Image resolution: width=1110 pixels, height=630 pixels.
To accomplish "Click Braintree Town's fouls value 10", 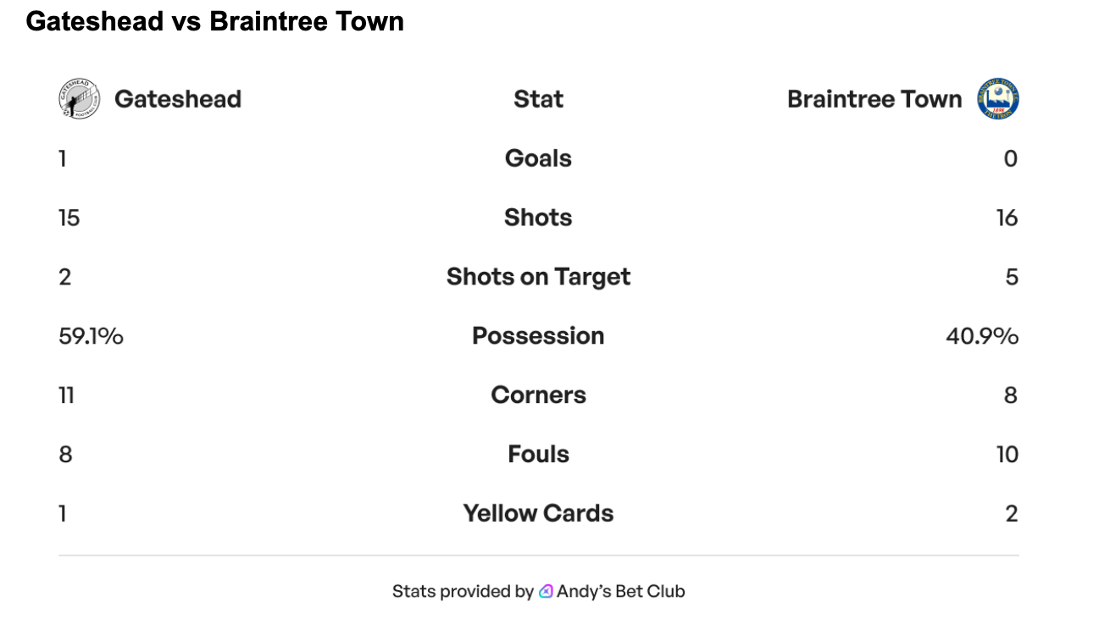I will tap(1007, 455).
